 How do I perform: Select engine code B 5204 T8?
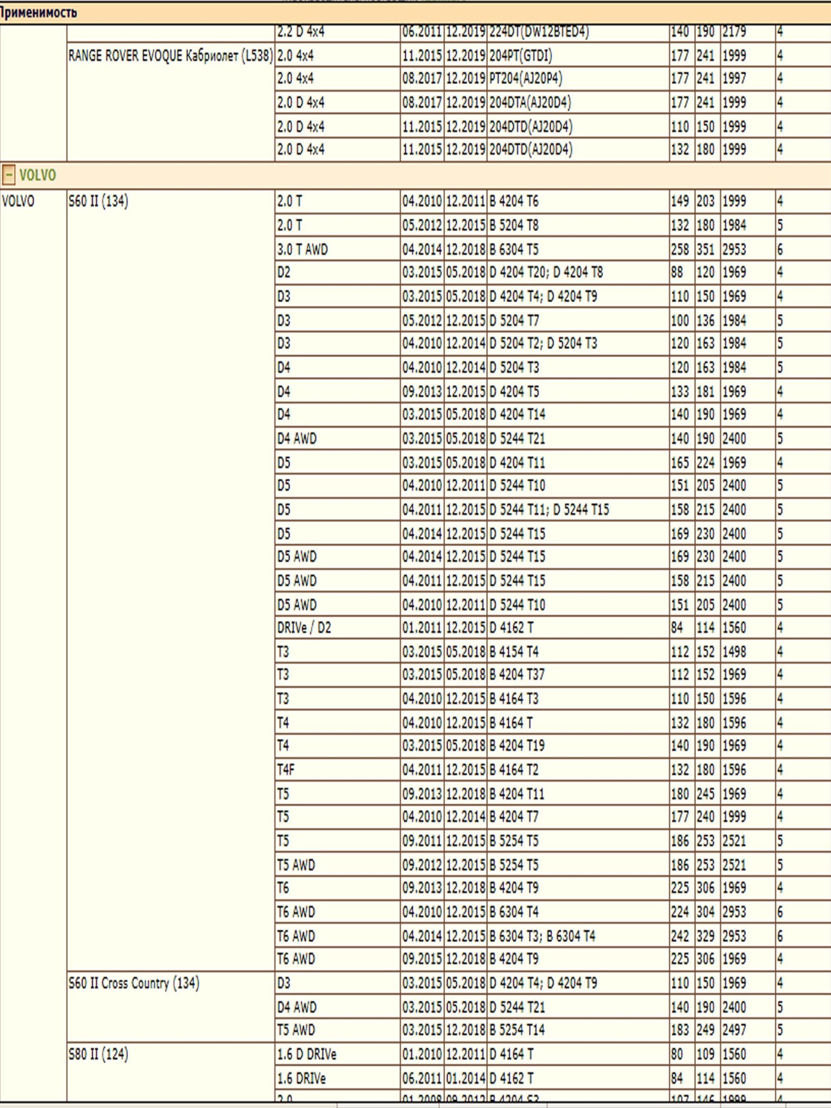(514, 225)
